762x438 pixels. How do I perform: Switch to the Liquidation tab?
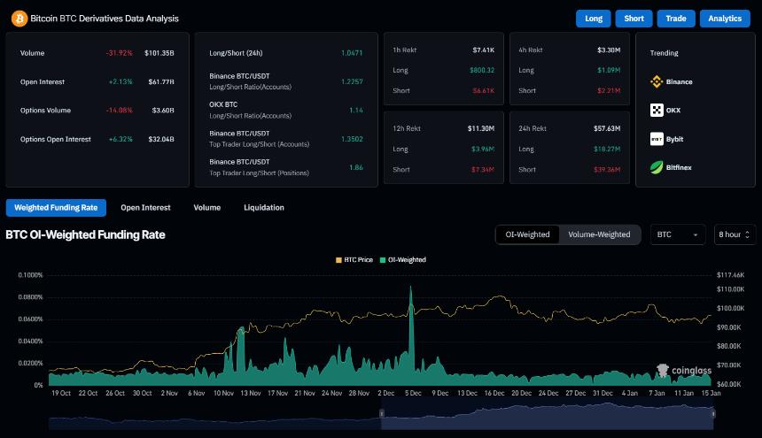point(264,208)
